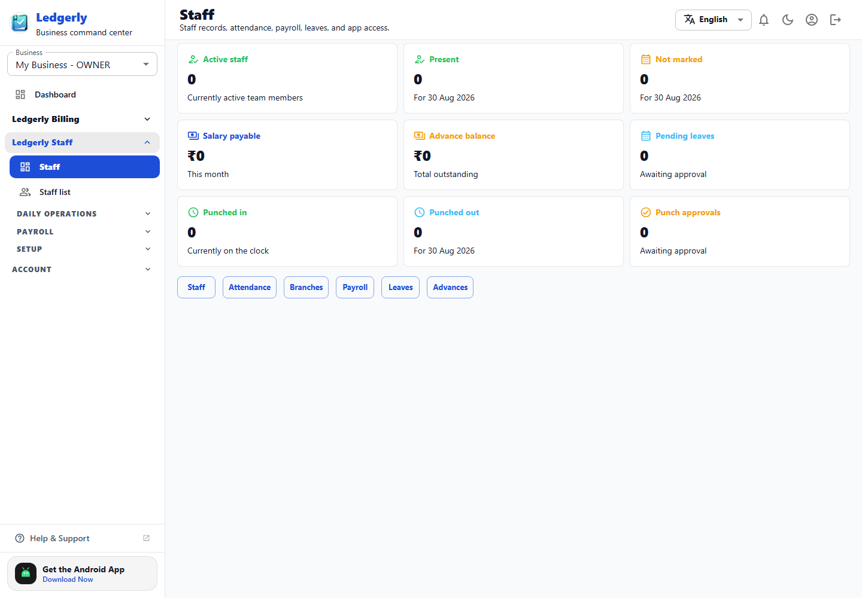Click the Not marked card title

tap(679, 59)
